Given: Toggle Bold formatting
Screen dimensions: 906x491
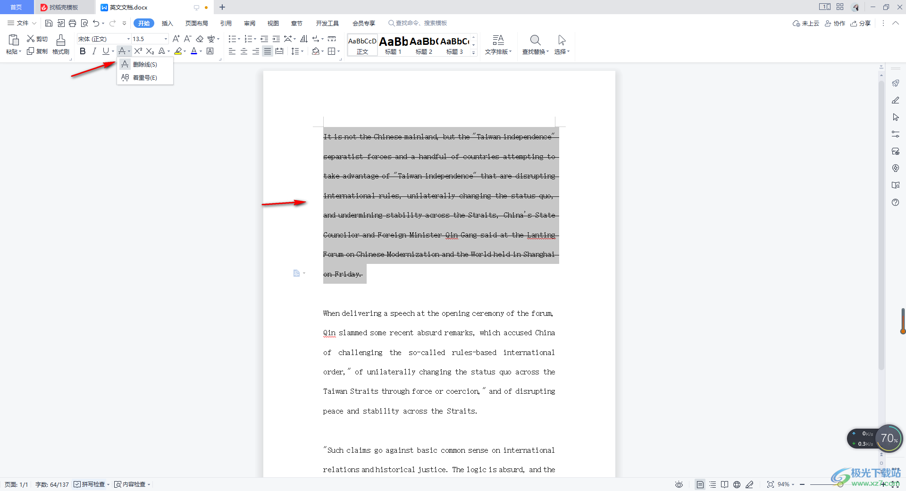Looking at the screenshot, I should click(83, 51).
